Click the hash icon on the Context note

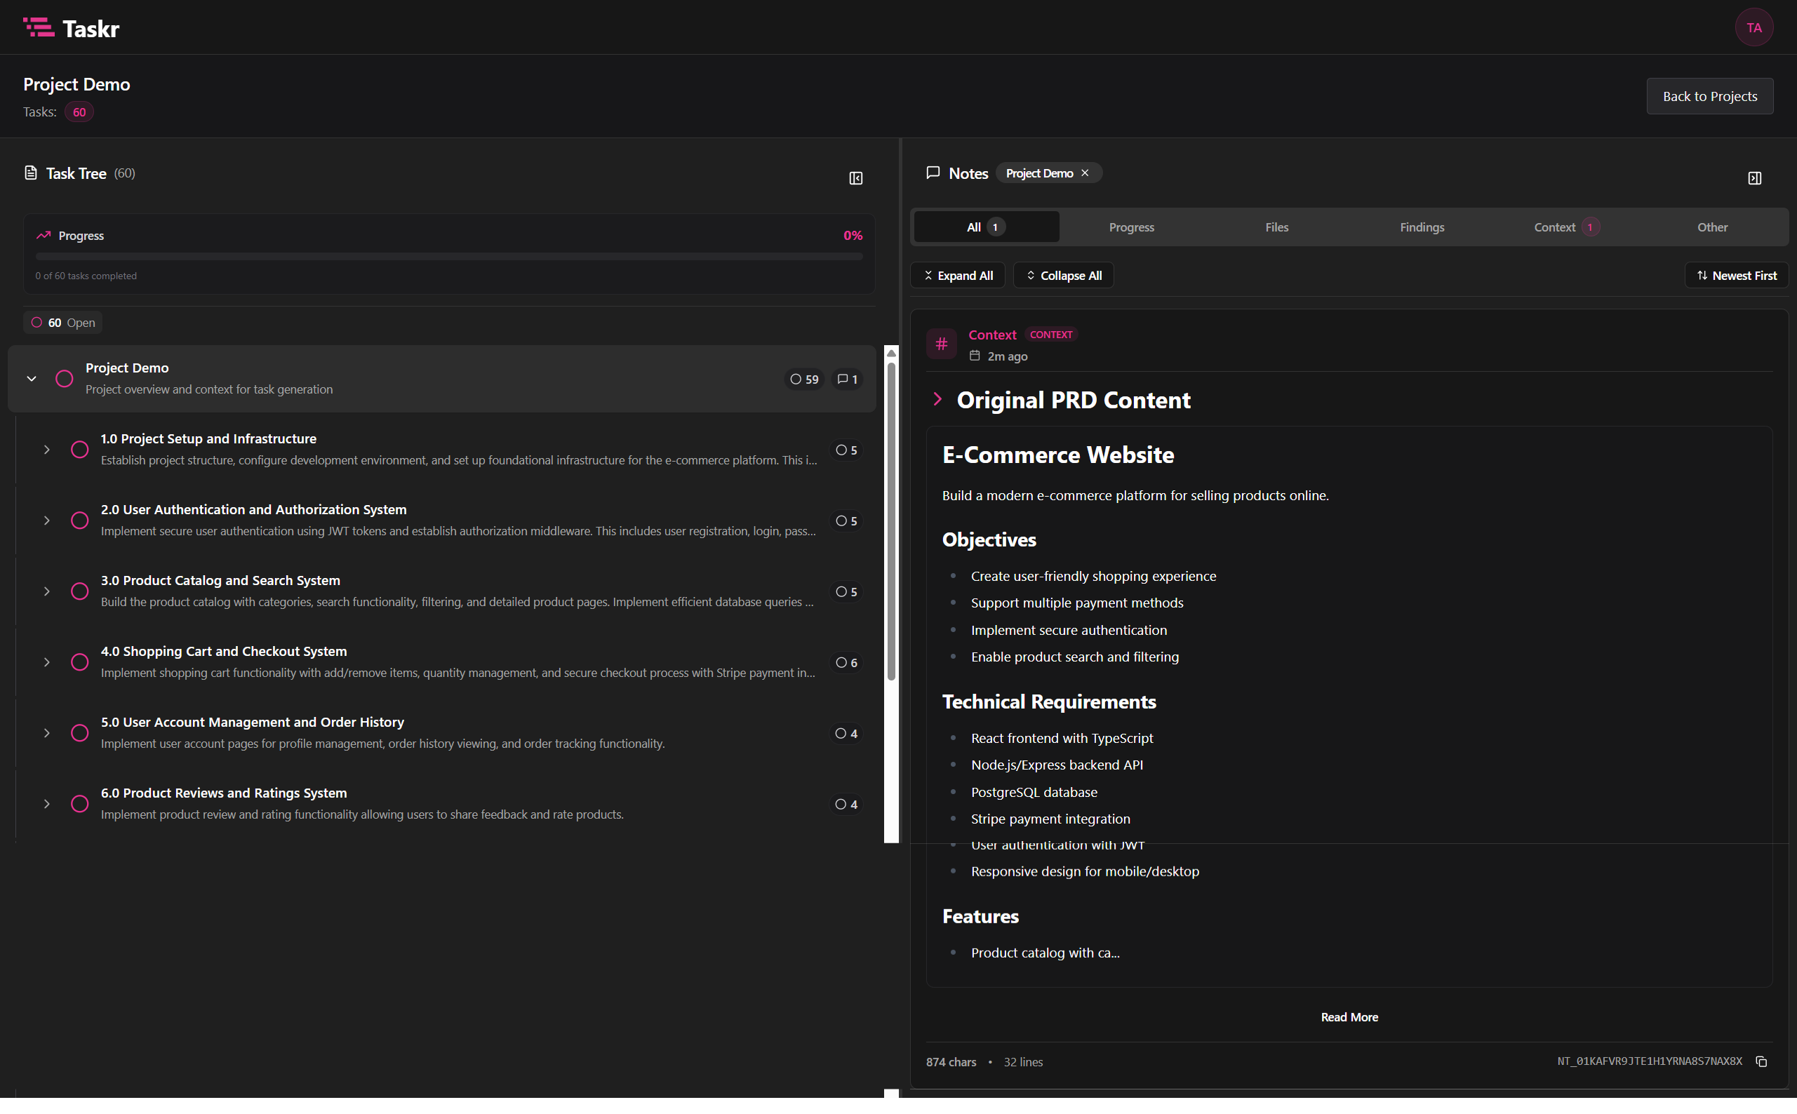(941, 343)
